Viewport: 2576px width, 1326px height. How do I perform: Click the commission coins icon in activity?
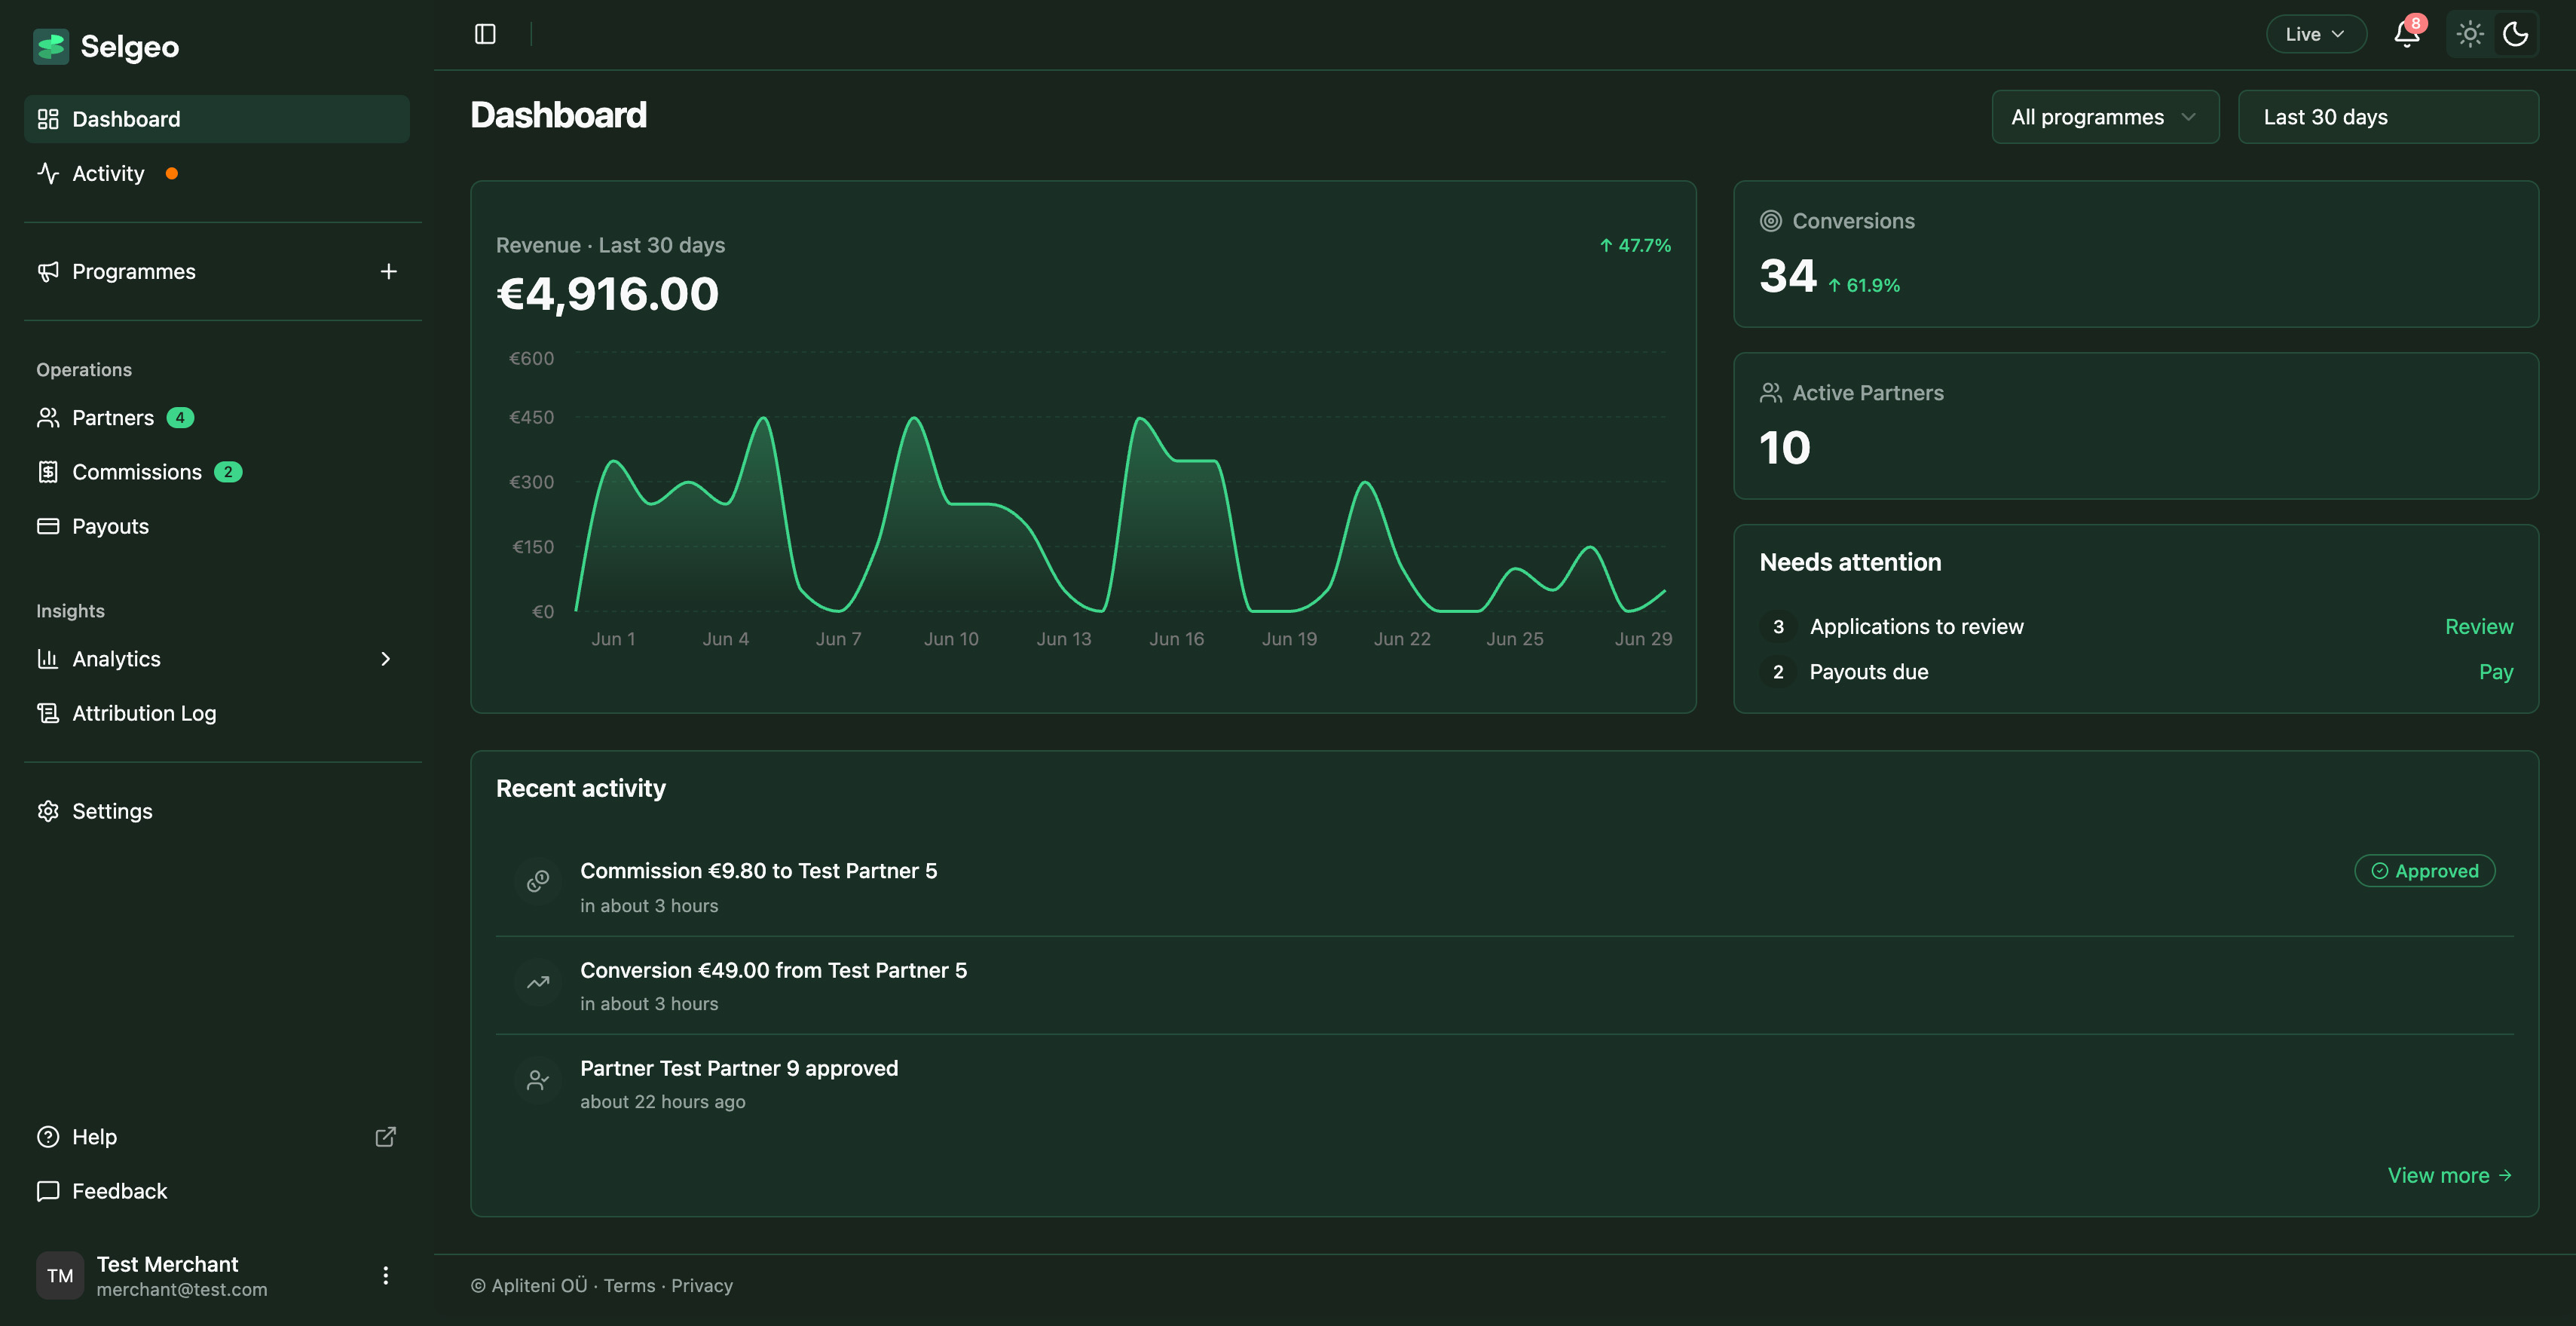(538, 880)
